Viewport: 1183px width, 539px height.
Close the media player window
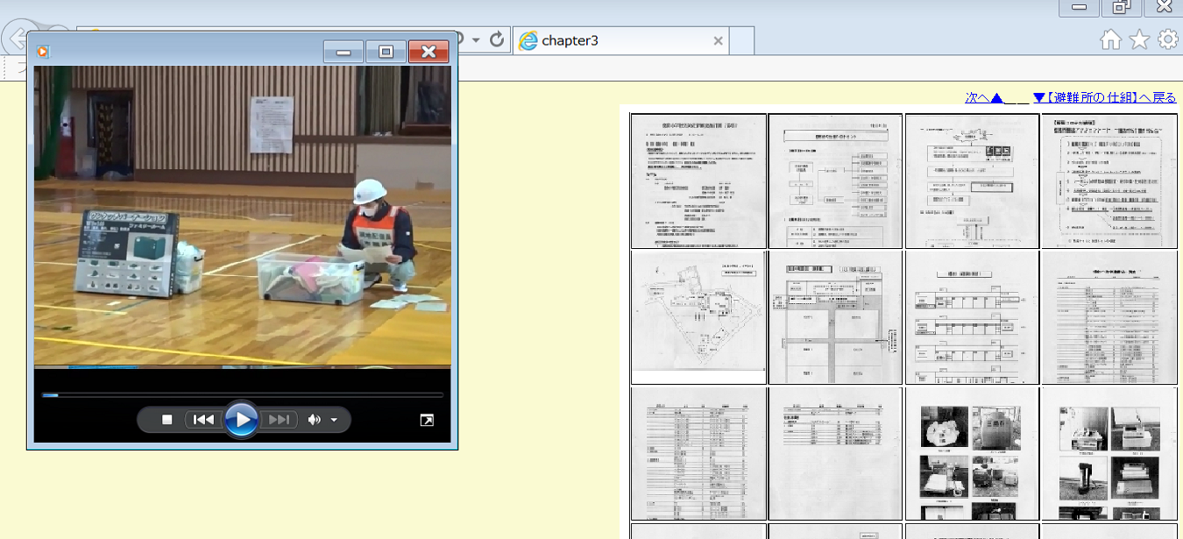coord(429,52)
